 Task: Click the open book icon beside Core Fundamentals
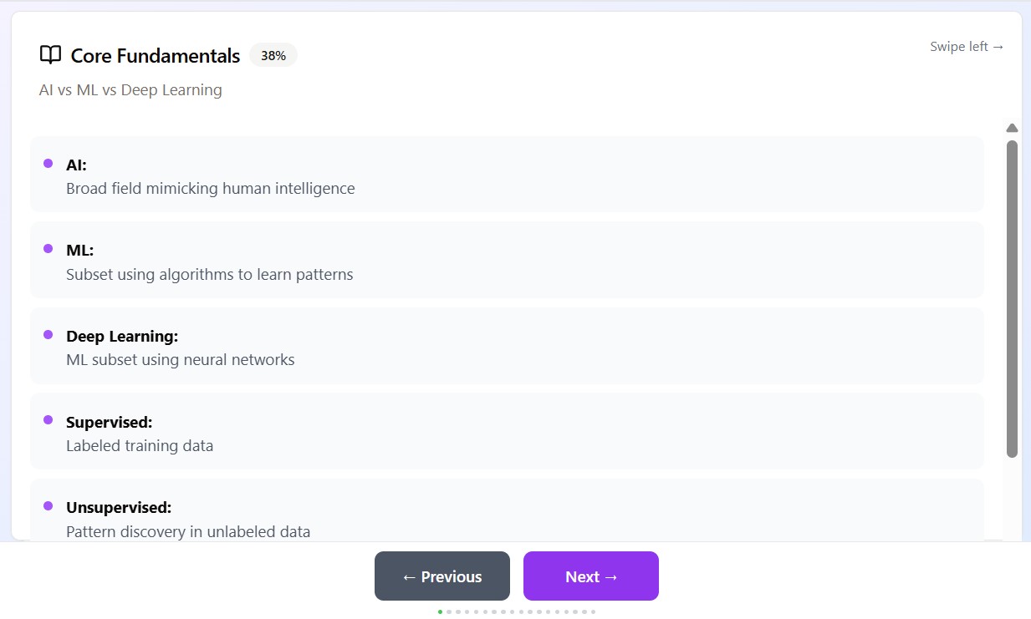coord(50,55)
